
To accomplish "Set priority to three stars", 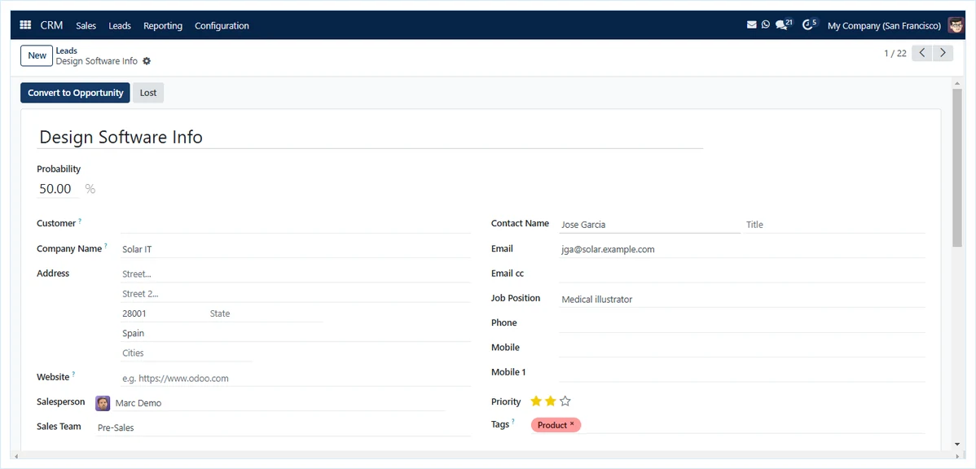I will [565, 401].
